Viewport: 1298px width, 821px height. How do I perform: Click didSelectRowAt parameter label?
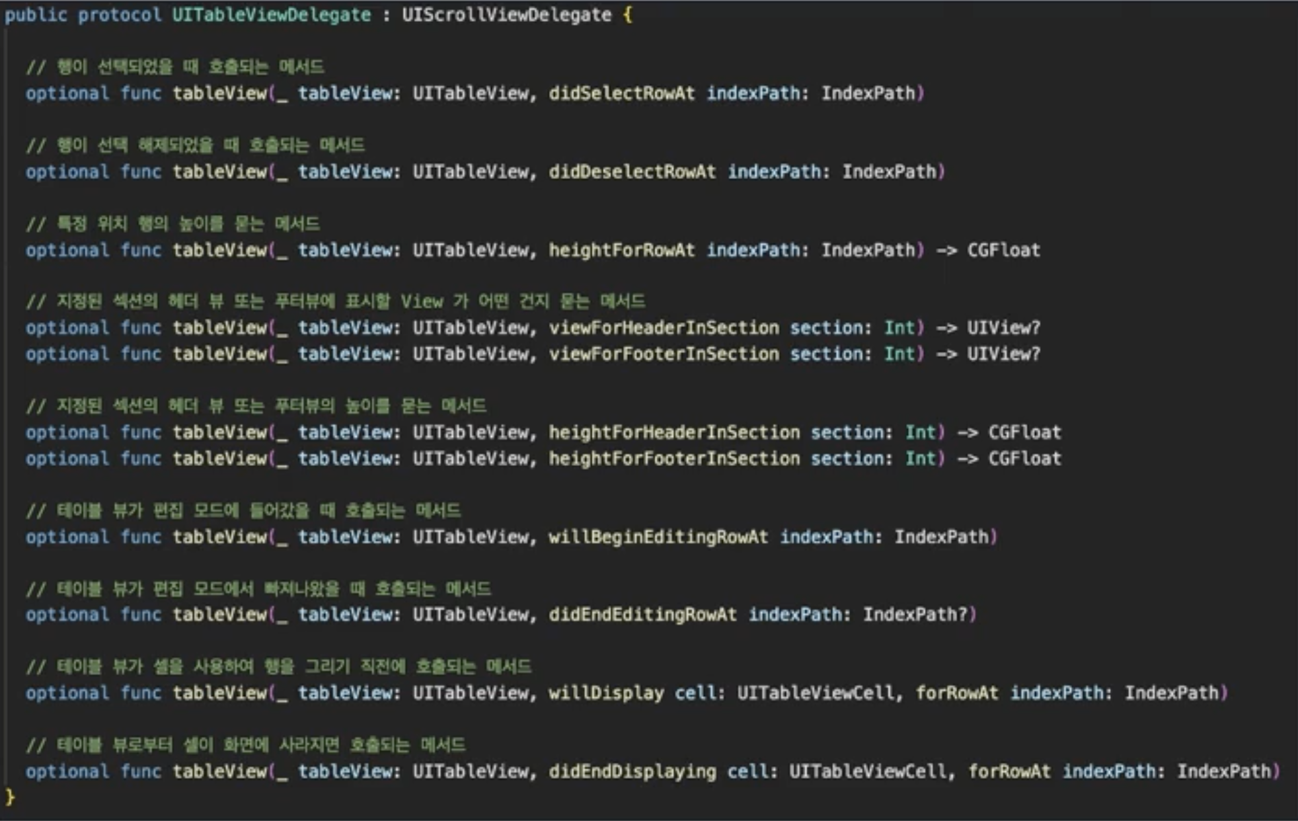(x=621, y=93)
